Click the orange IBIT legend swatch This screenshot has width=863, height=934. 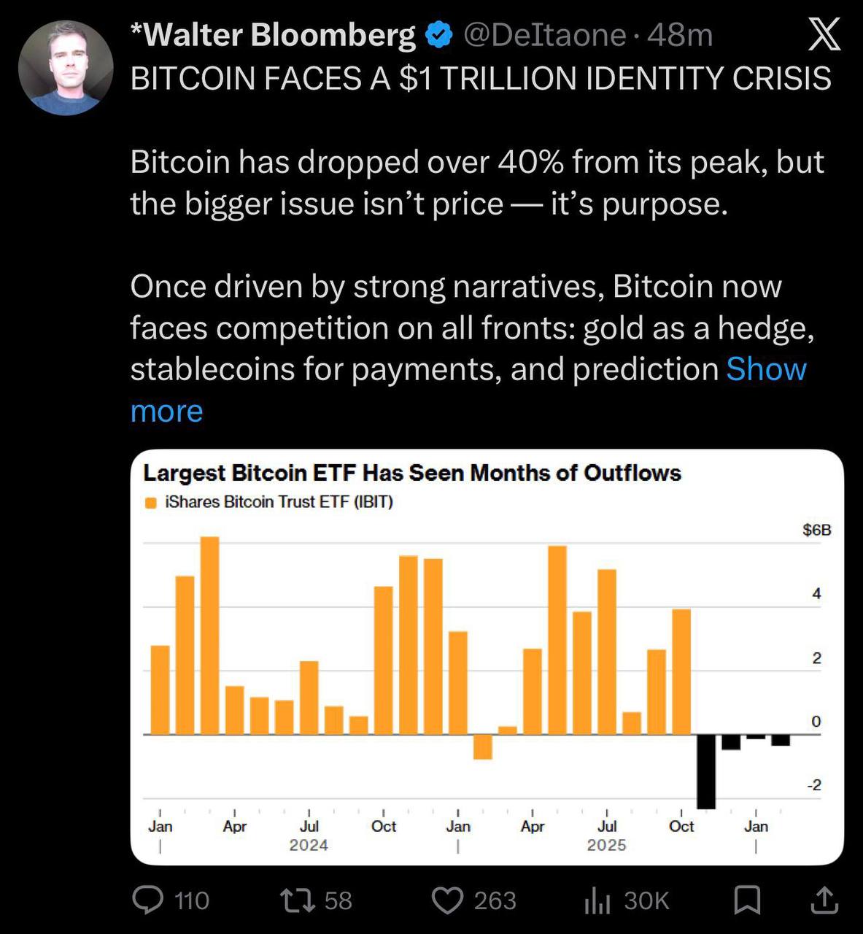pos(152,503)
